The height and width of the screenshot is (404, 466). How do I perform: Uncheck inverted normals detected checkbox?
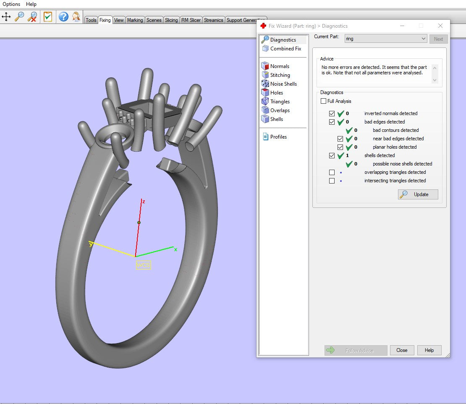332,113
